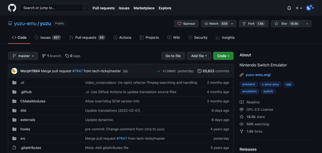Open the master branch dropdown
The width and height of the screenshot is (322, 153).
pos(23,56)
